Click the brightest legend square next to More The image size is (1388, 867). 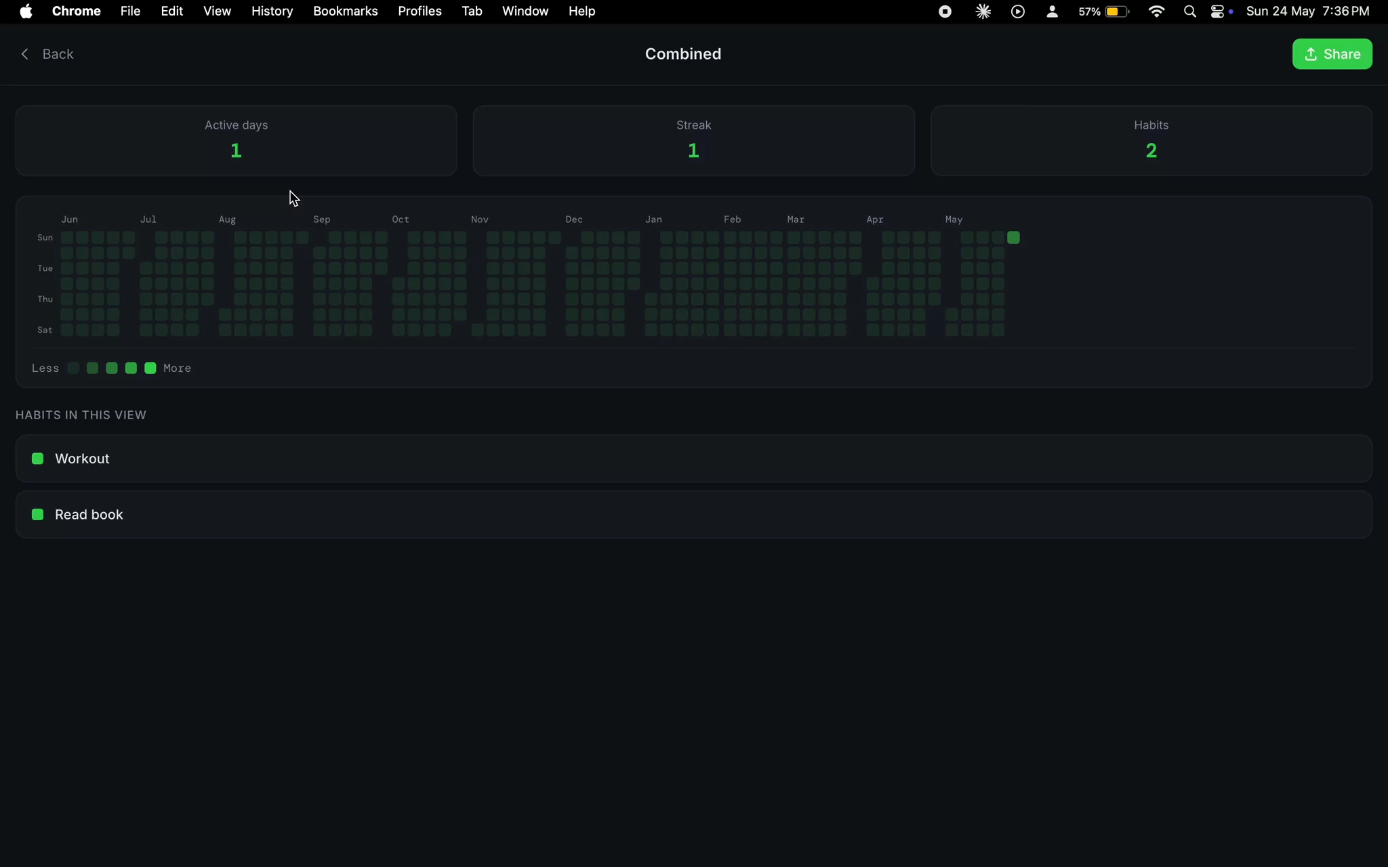[150, 368]
